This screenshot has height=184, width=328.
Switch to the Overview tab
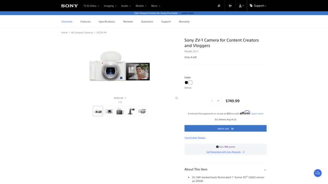point(67,21)
